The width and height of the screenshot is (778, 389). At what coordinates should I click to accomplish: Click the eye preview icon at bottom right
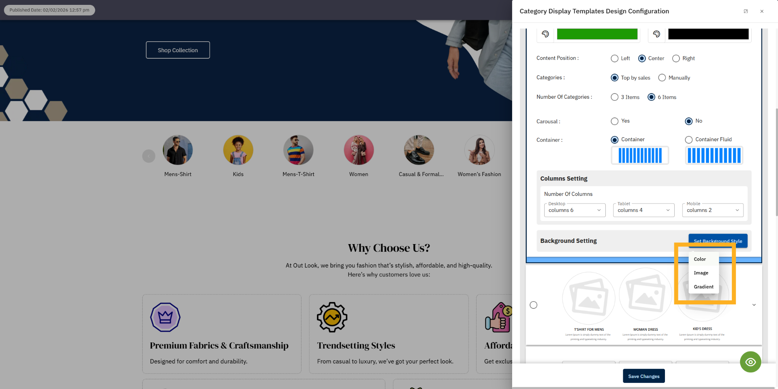[750, 362]
